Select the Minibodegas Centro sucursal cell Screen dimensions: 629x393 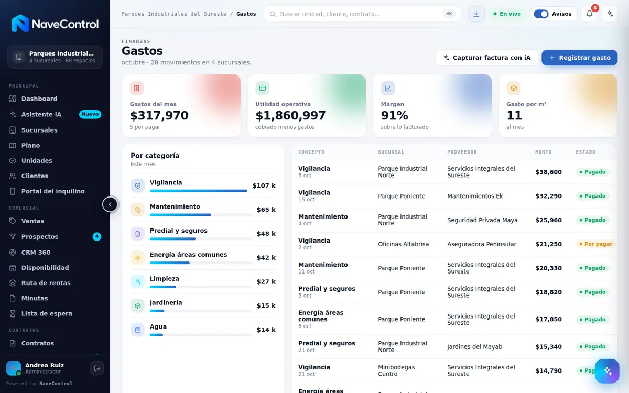396,370
